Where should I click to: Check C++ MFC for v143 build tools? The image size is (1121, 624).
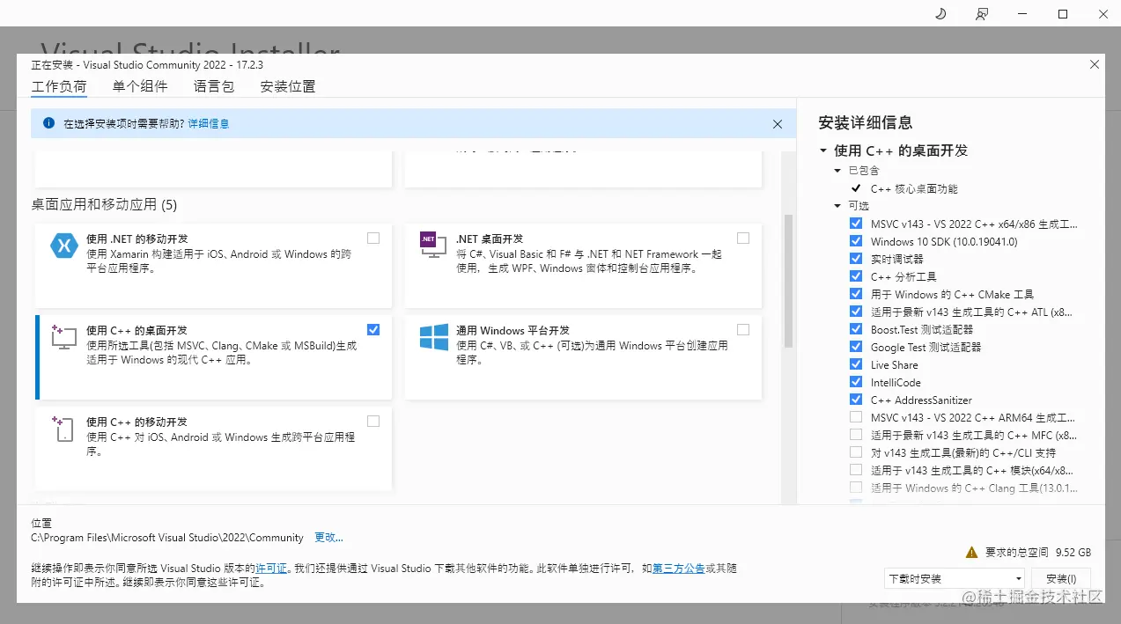pos(856,435)
